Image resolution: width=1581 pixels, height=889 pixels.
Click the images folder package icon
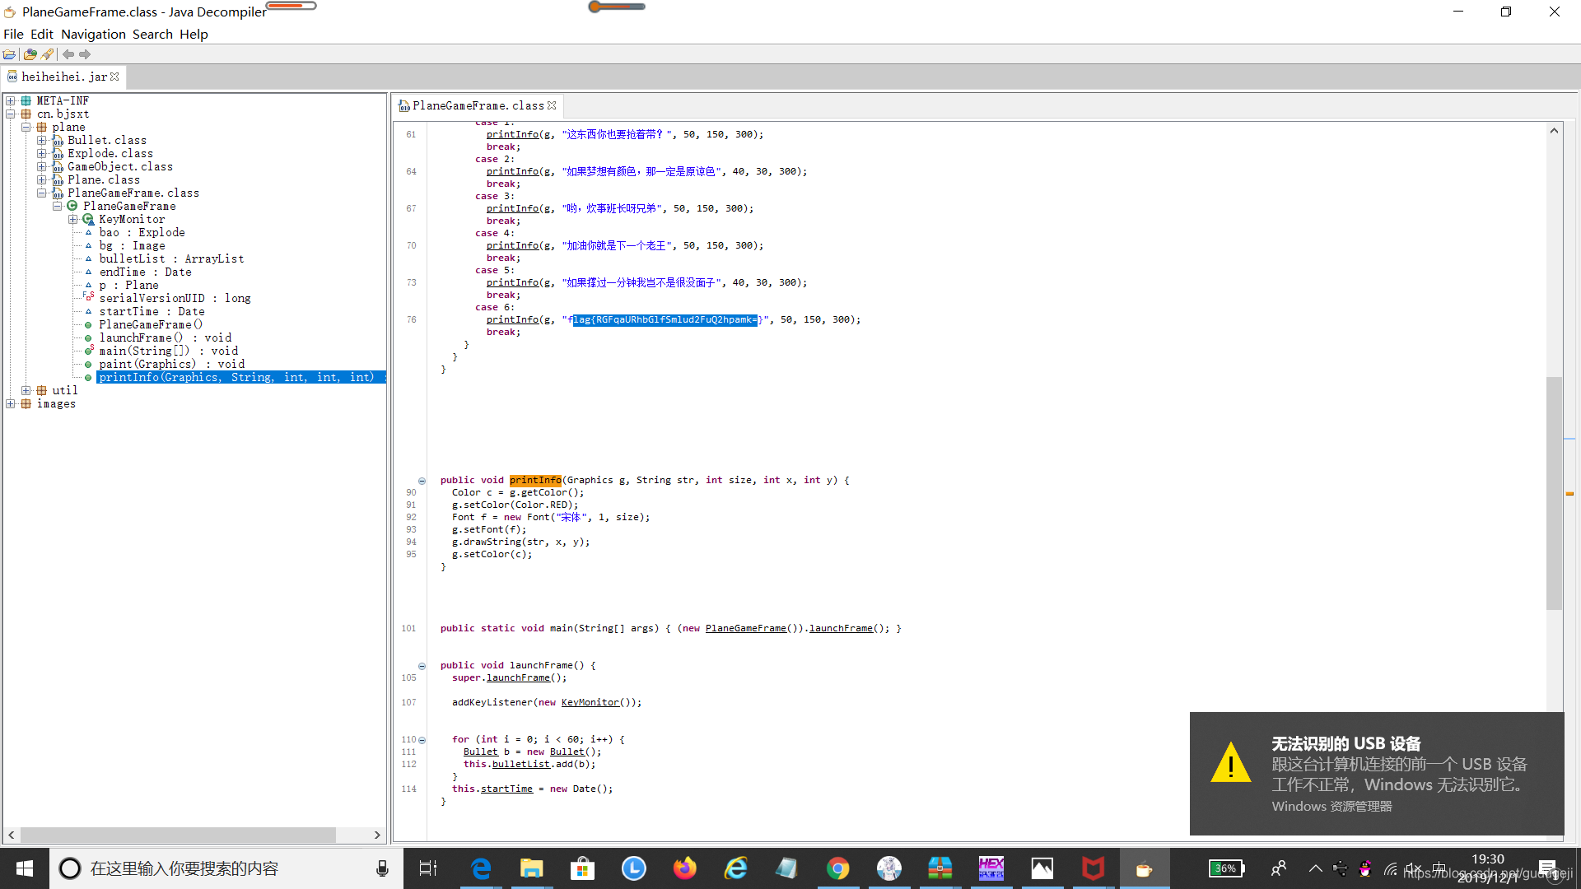(26, 403)
